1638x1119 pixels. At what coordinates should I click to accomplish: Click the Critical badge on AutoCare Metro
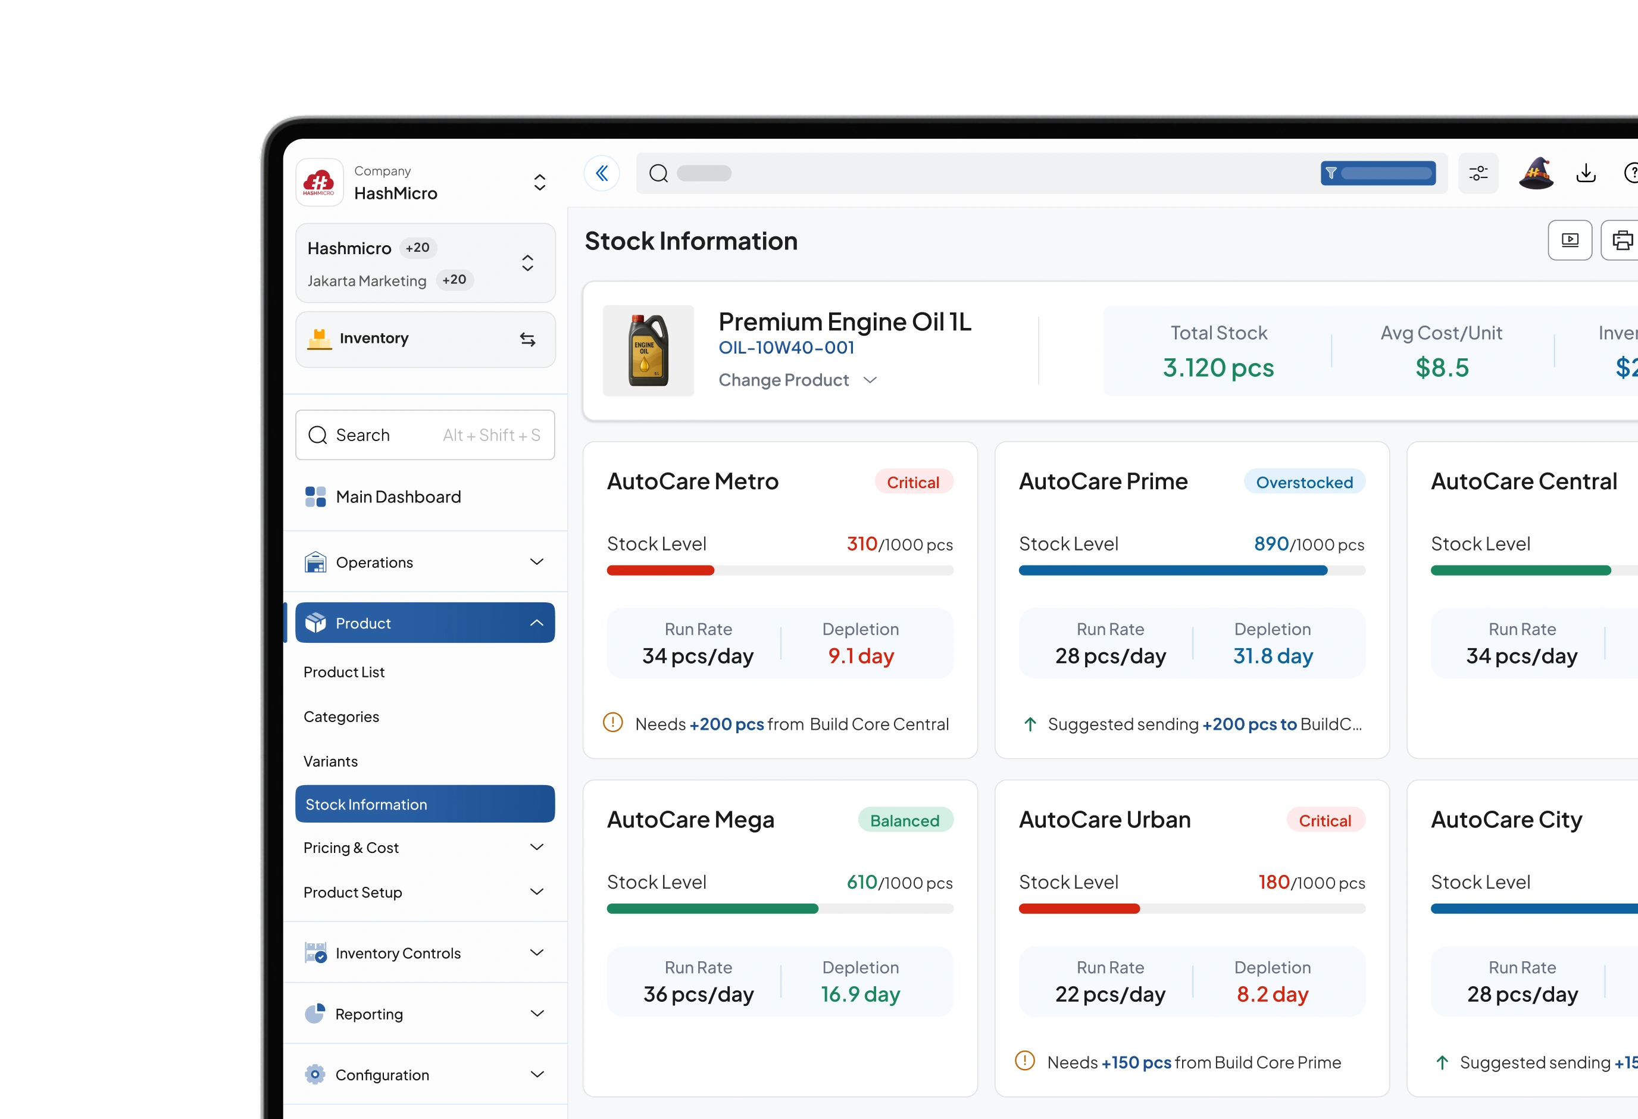pos(914,482)
